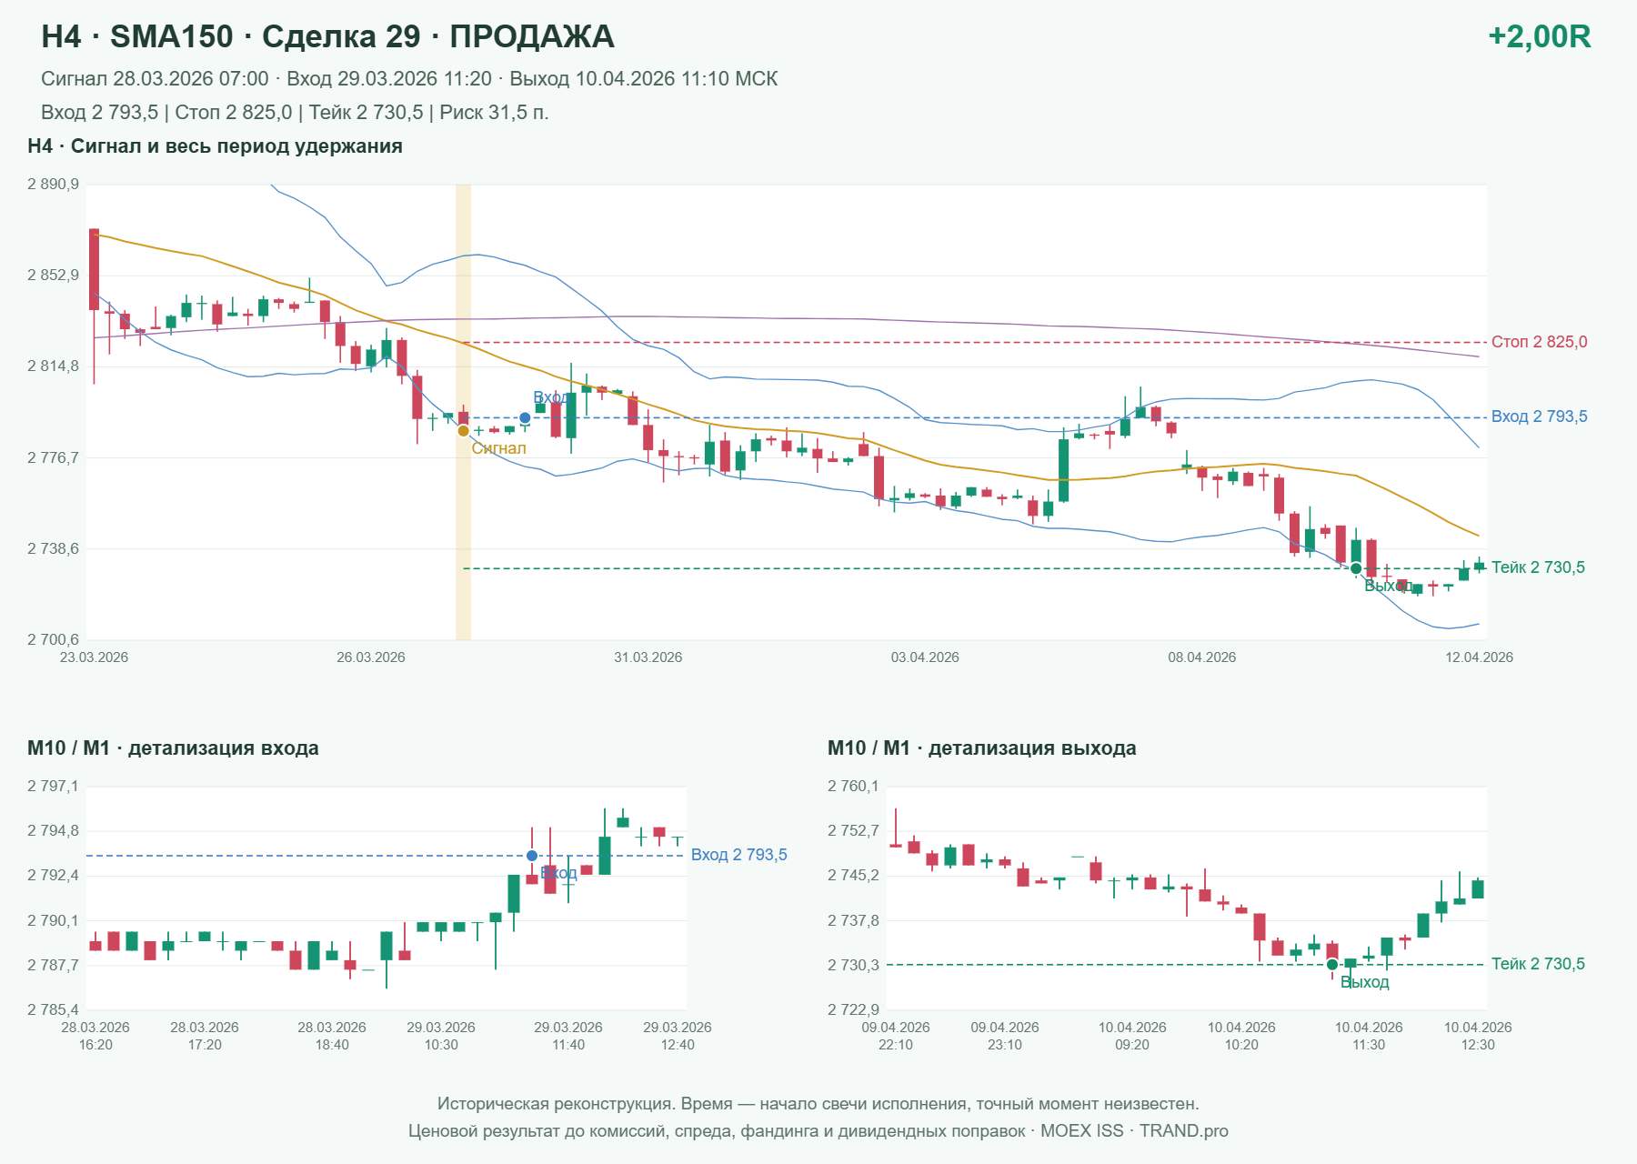This screenshot has width=1637, height=1164.
Task: Click the 08.04.2026 date axis label
Action: (1202, 657)
